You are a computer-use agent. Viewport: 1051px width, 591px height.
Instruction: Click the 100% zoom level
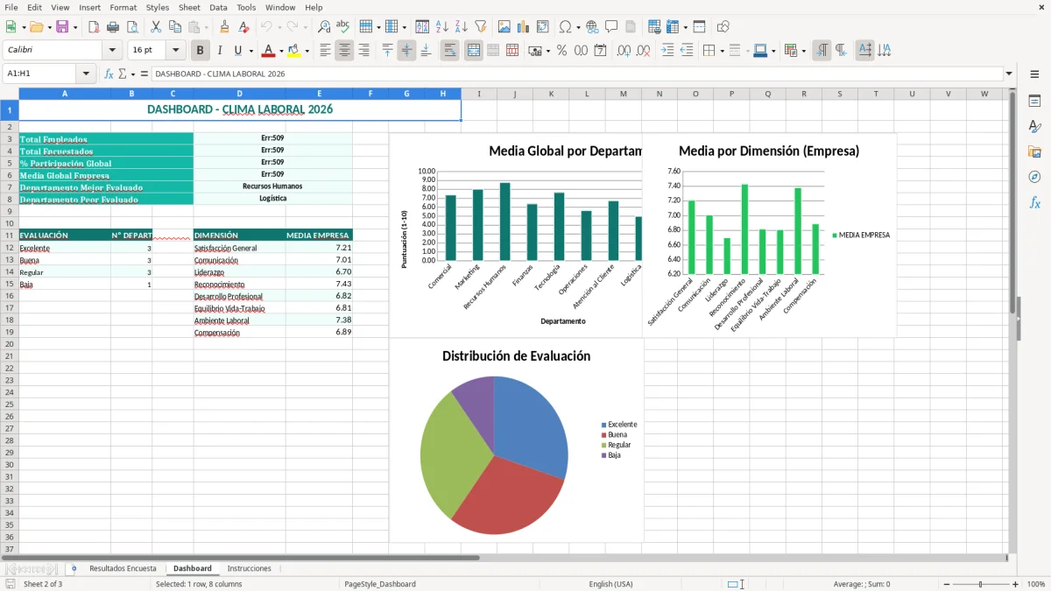tap(1036, 584)
